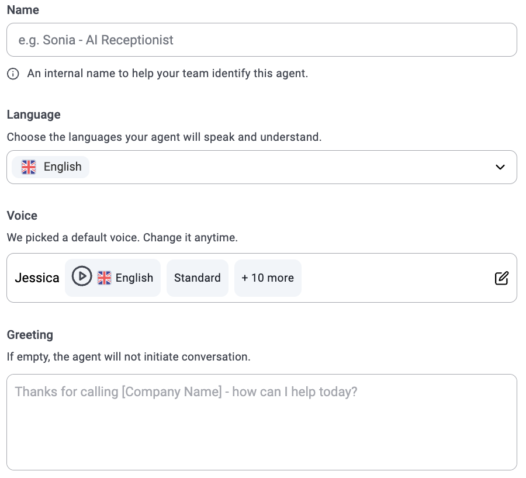Image resolution: width=526 pixels, height=478 pixels.
Task: Click the 'If empty' greeting description text
Action: 129,356
